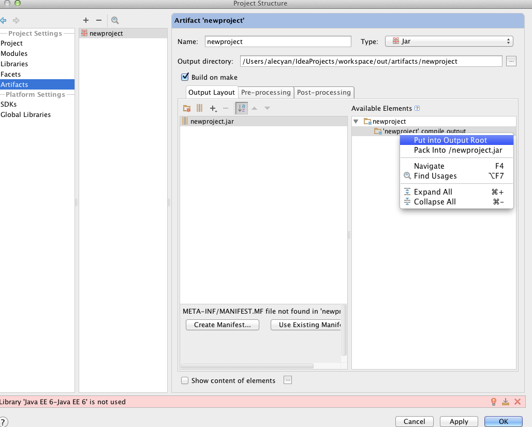The height and width of the screenshot is (427, 532).
Task: Enable Show content of elements checkbox
Action: pos(185,380)
